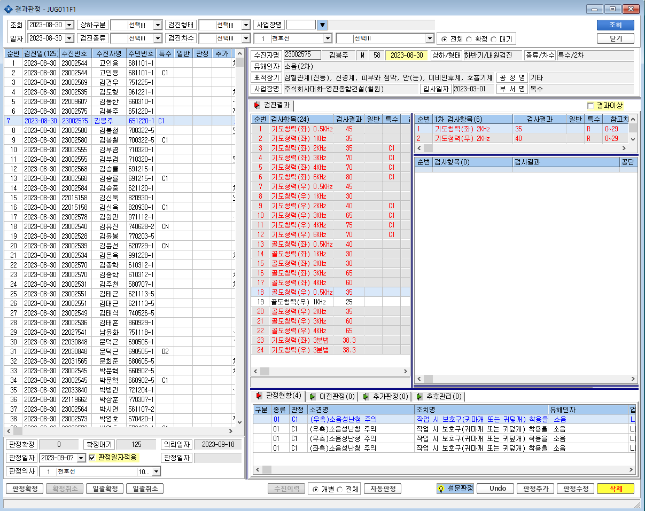Click the red flag icon on 검진결과 tab

pos(258,105)
